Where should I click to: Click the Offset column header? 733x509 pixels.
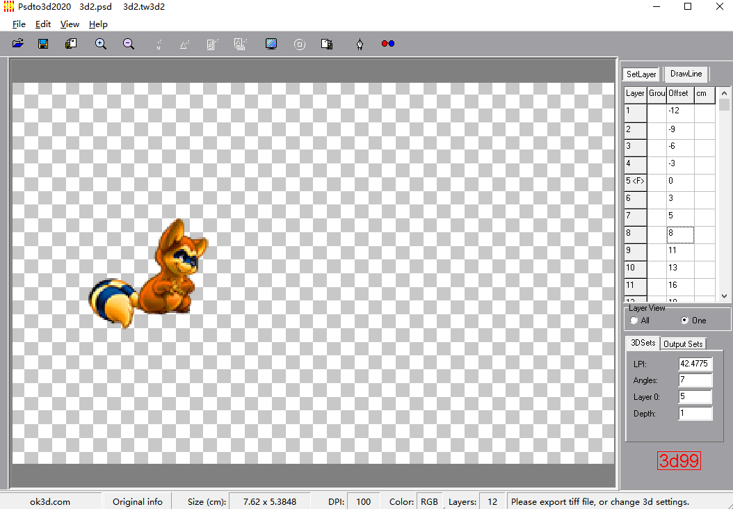click(680, 95)
